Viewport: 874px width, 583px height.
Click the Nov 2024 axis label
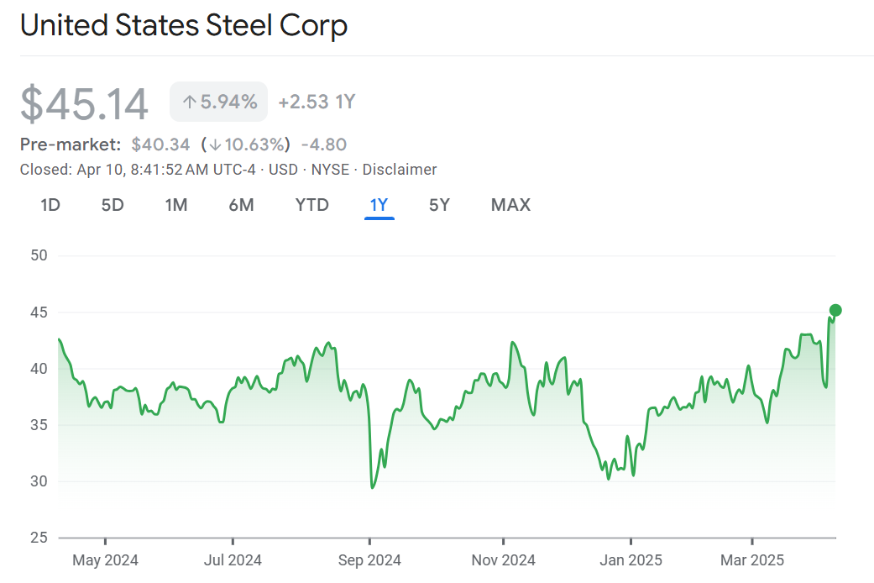click(x=504, y=559)
